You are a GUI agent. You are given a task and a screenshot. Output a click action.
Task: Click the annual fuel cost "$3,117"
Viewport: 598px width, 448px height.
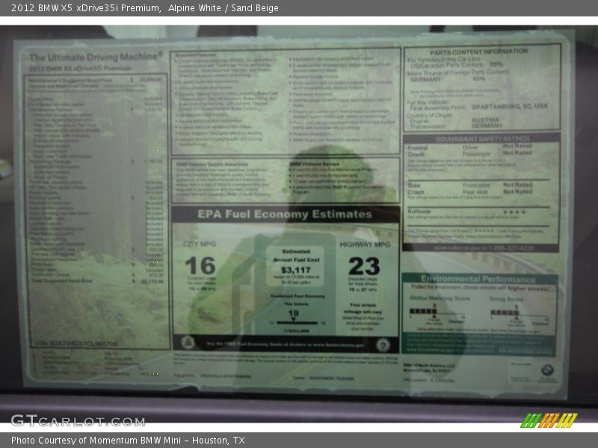(x=295, y=270)
